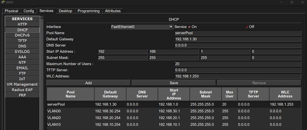
Task: Click Start IP second octet field 168
Action: pyautogui.click(x=174, y=52)
